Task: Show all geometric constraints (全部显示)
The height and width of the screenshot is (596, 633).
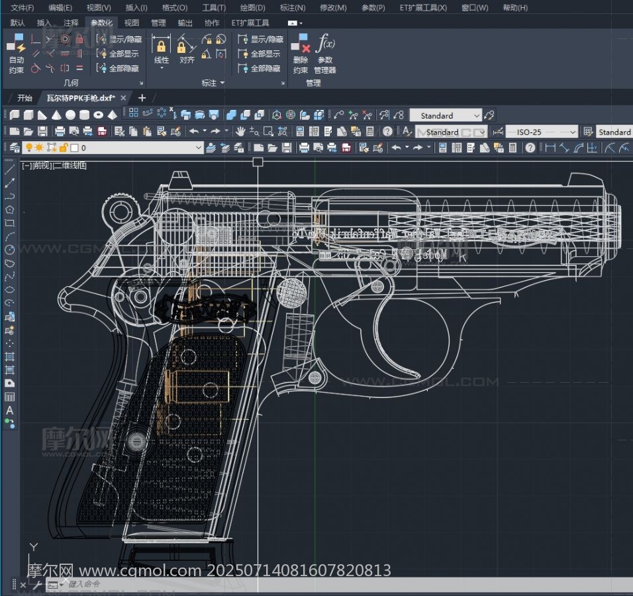Action: tap(119, 54)
